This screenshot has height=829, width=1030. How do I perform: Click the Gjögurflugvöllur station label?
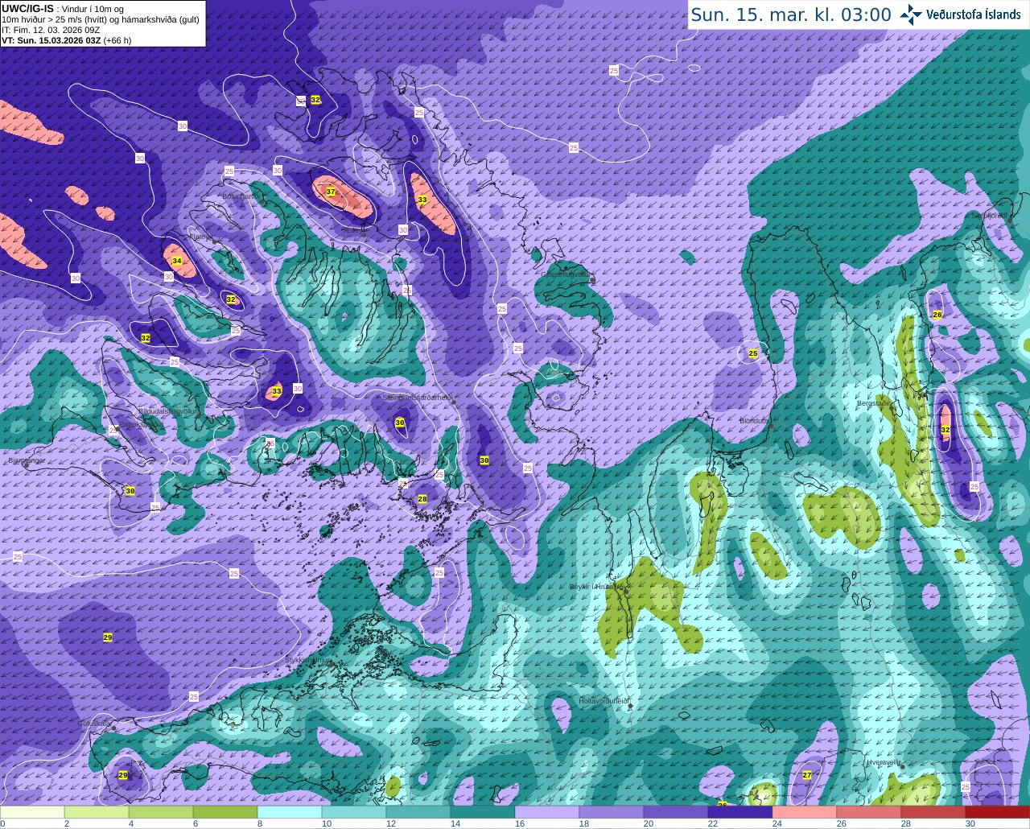click(x=565, y=274)
